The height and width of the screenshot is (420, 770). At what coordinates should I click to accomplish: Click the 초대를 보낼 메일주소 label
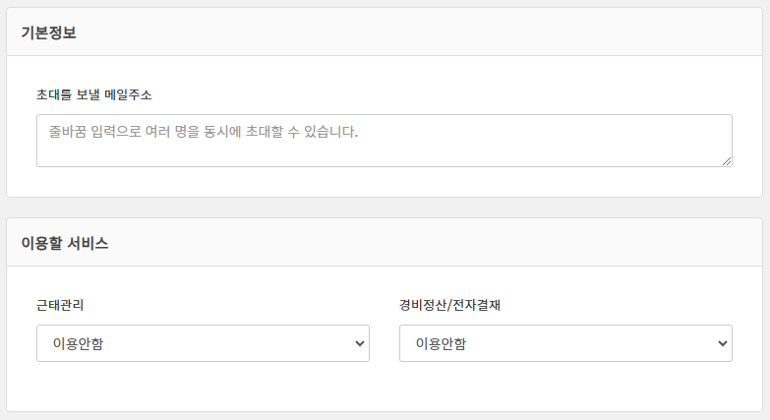93,95
